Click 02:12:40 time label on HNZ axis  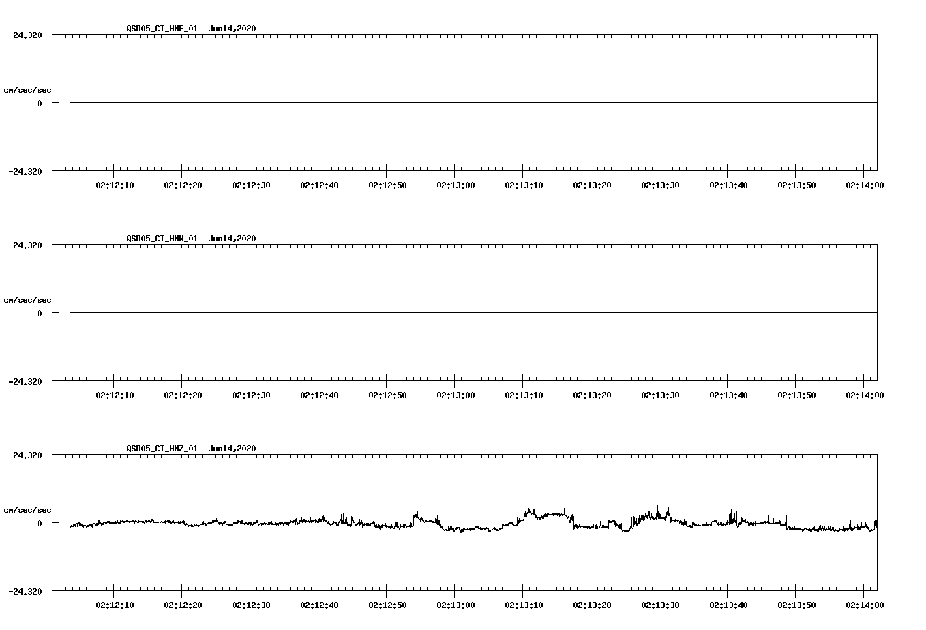(319, 605)
